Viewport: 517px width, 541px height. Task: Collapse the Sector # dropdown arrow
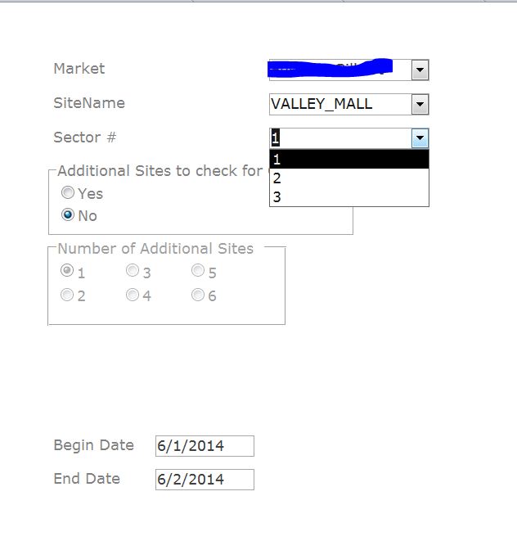[x=420, y=138]
